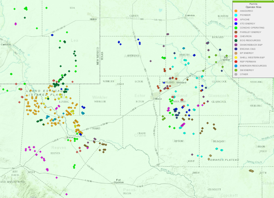This screenshot has height=198, width=274.
Task: Click the UPTON county label
Action: click(179, 141)
